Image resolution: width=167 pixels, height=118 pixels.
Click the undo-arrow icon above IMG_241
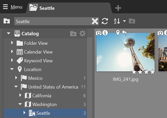click(124, 33)
